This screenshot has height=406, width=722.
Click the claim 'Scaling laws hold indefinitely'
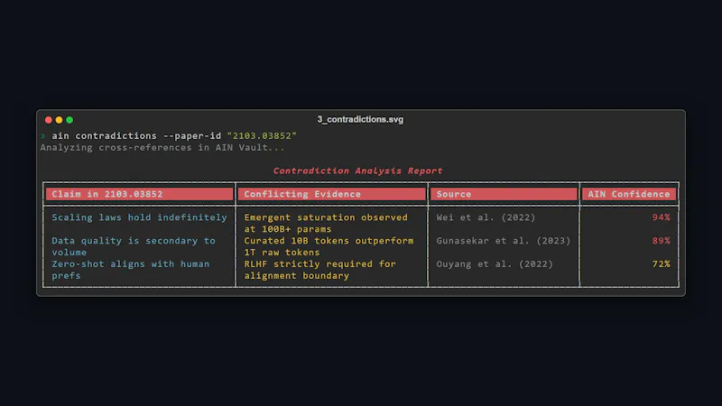point(139,217)
